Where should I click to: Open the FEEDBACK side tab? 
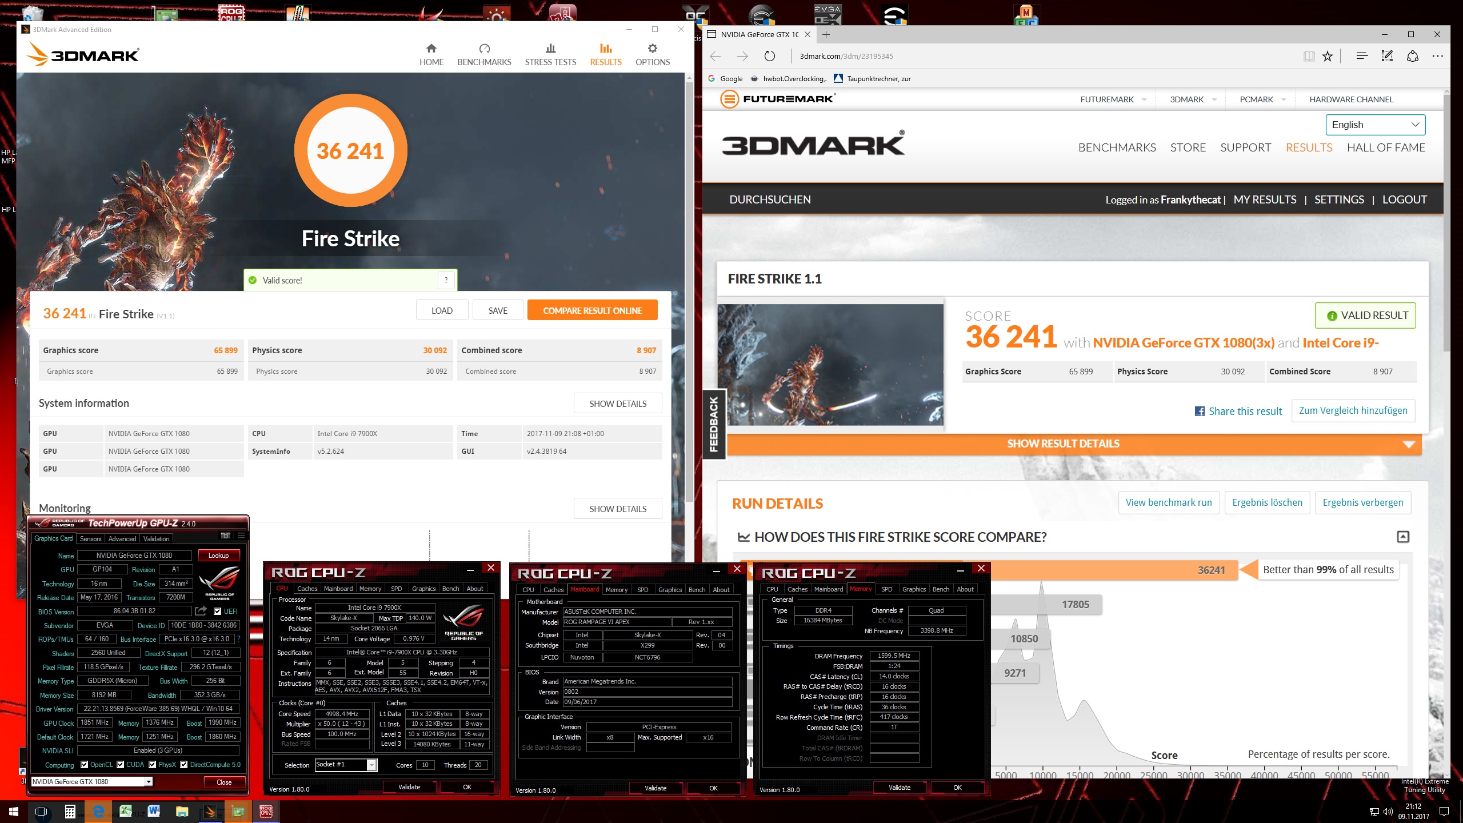pos(714,424)
